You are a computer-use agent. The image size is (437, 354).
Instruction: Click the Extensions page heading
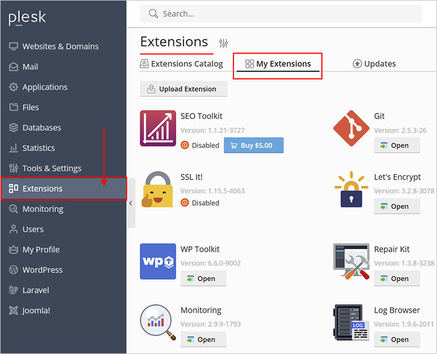(174, 42)
